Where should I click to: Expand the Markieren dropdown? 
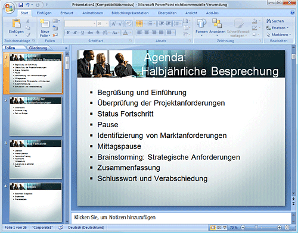coord(290,34)
